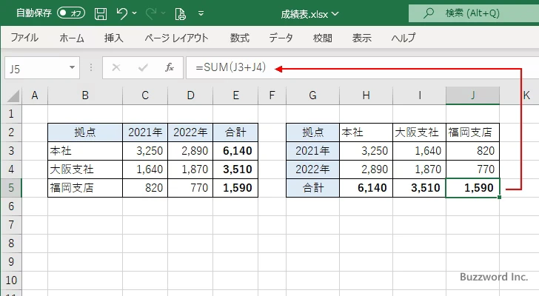Click the Undo arrow icon
This screenshot has height=296, width=539.
click(121, 14)
